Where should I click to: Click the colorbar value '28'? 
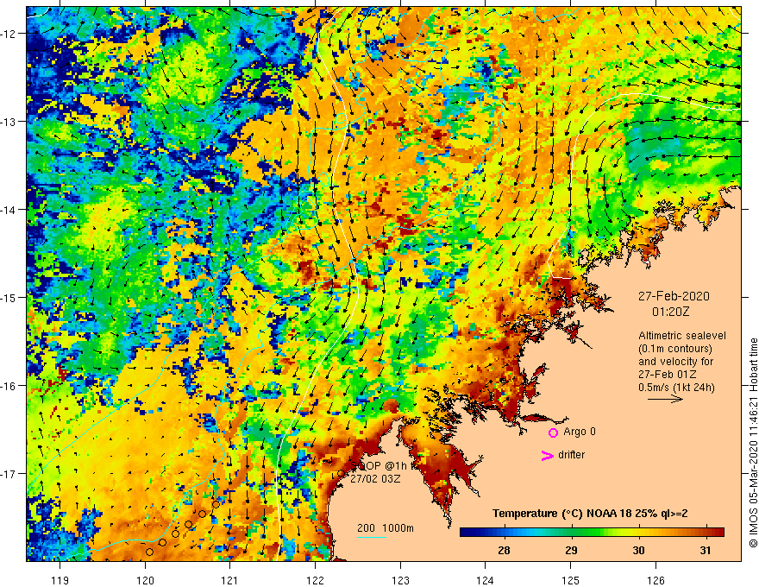504,550
